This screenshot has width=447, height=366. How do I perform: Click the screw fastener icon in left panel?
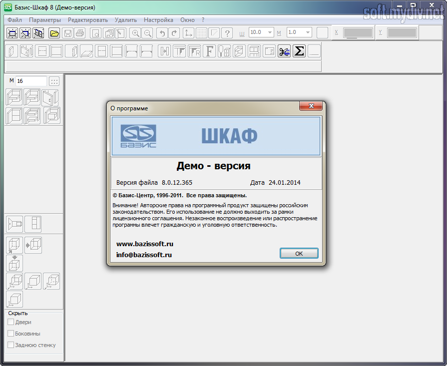click(15, 224)
